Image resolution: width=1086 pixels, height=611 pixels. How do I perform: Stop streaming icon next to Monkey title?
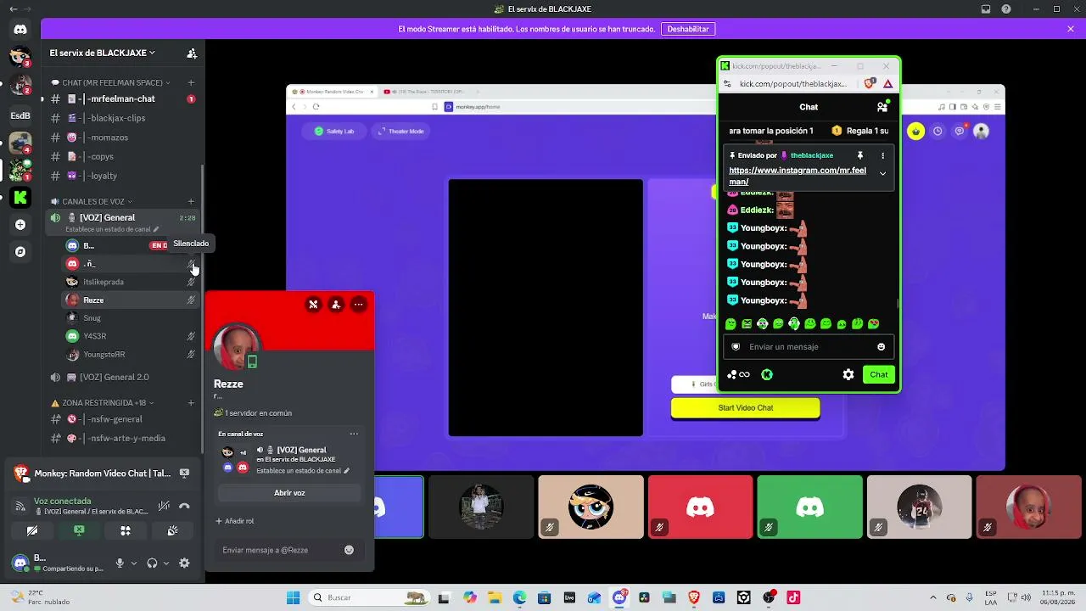(x=184, y=474)
